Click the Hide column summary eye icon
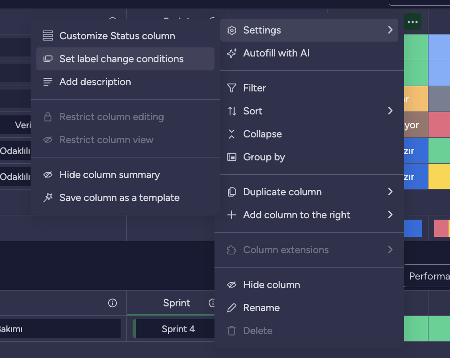Image resolution: width=450 pixels, height=358 pixels. 48,175
